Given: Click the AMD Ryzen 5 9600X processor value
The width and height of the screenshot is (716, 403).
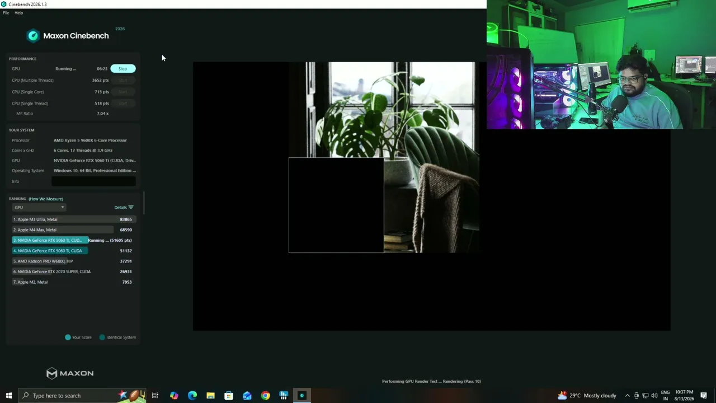Looking at the screenshot, I should coord(90,140).
